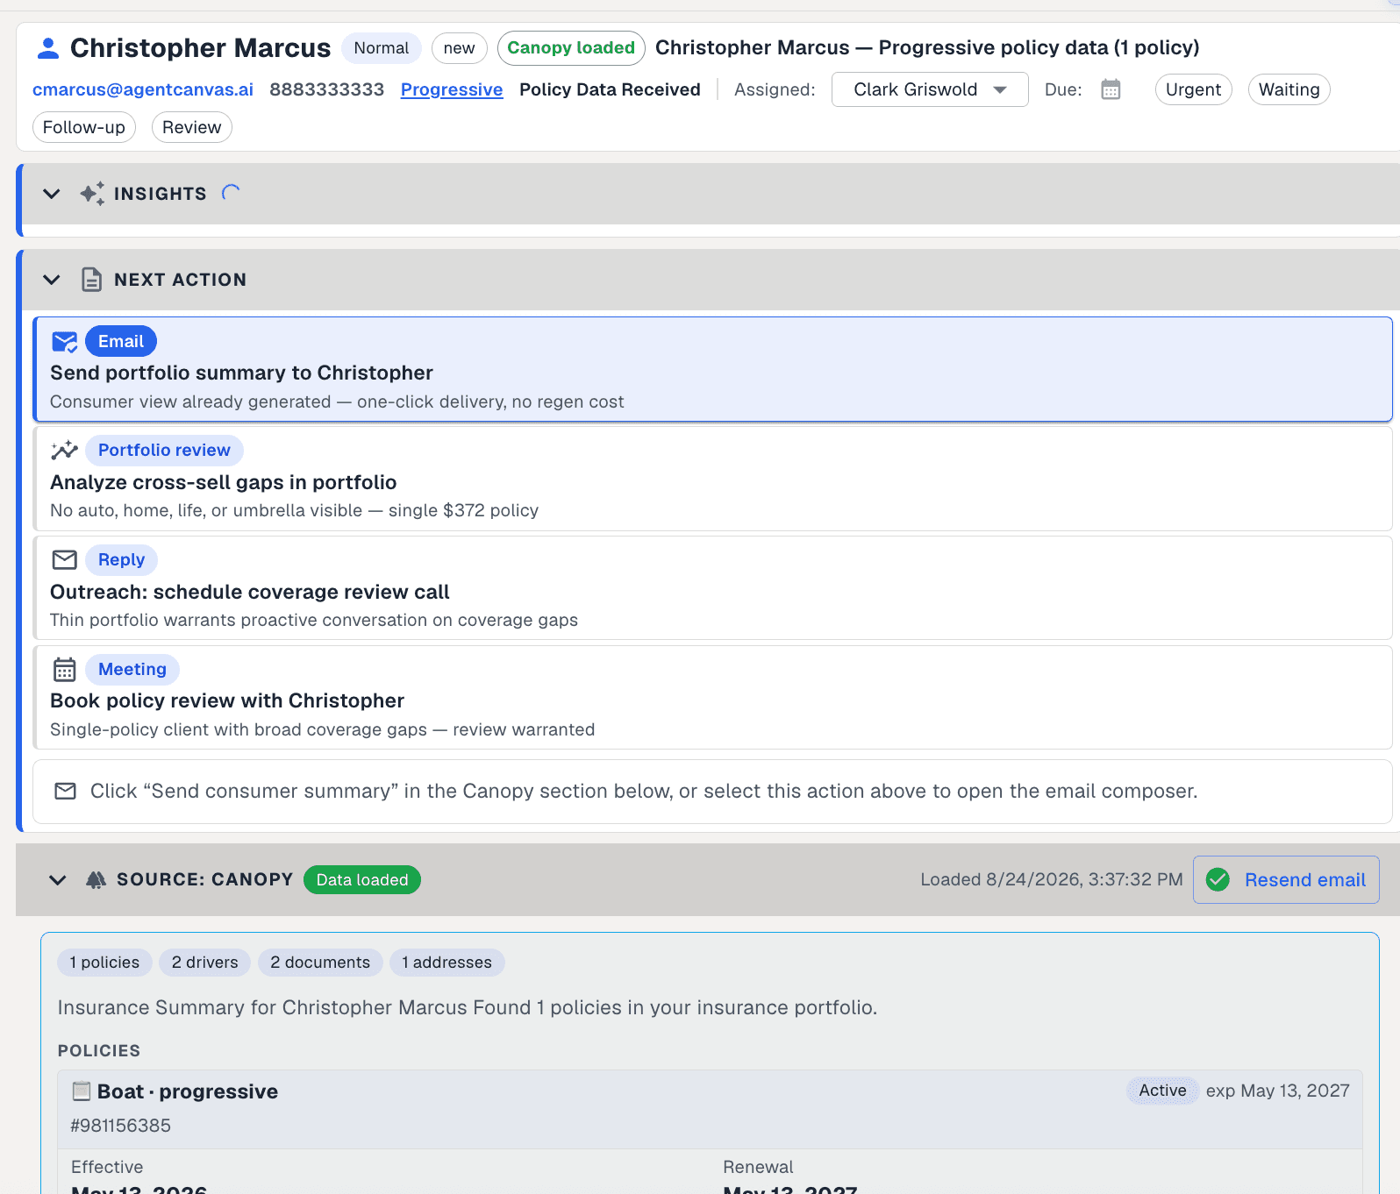Select the 2 documents chip
This screenshot has width=1400, height=1194.
click(320, 963)
